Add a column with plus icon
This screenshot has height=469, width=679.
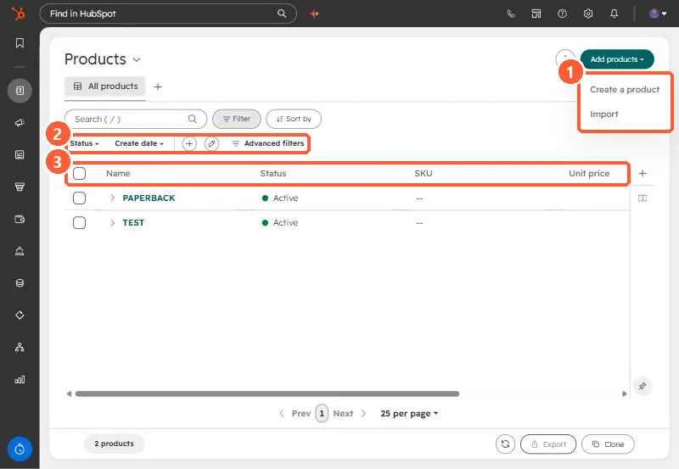[643, 174]
